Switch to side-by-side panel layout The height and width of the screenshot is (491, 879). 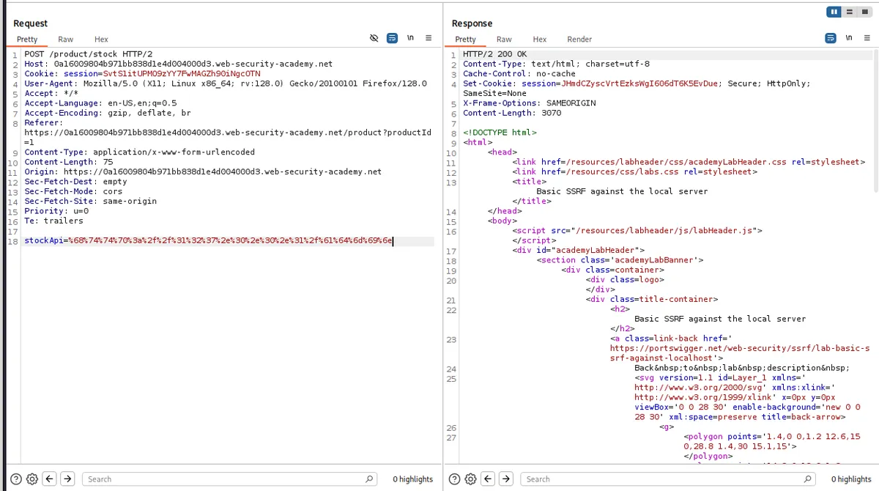(x=834, y=12)
